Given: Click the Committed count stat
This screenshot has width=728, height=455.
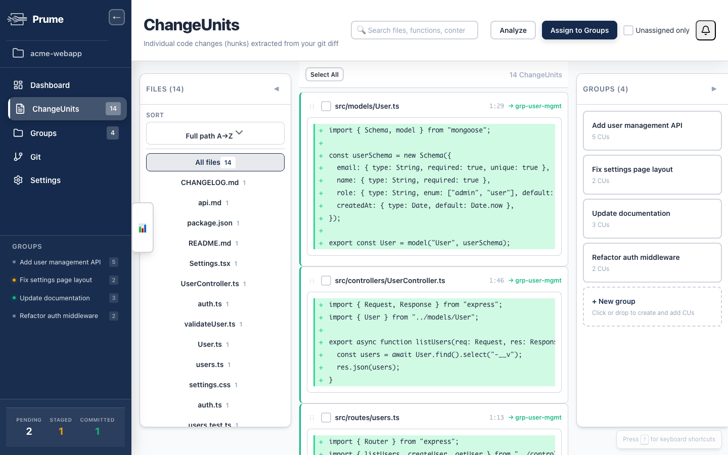Looking at the screenshot, I should pyautogui.click(x=97, y=427).
